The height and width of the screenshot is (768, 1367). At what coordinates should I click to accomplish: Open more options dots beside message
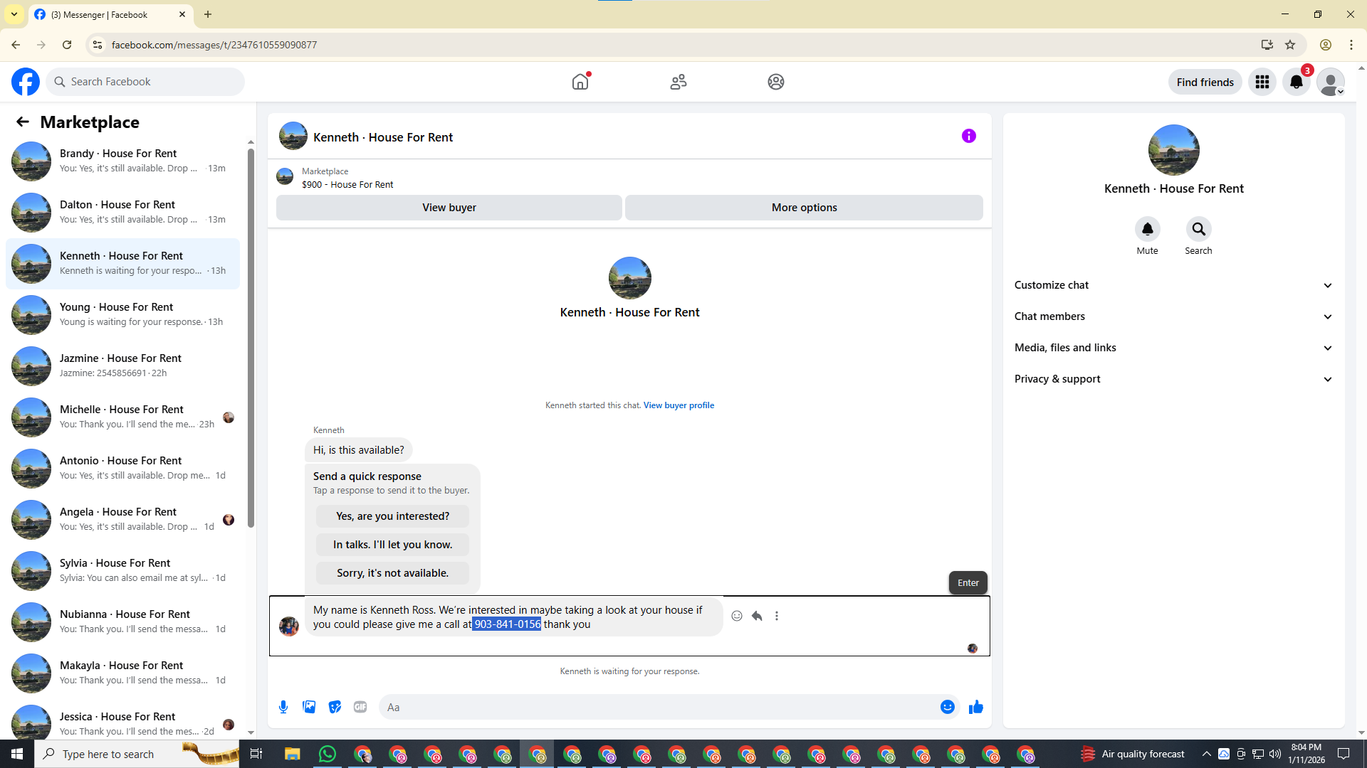click(x=777, y=616)
